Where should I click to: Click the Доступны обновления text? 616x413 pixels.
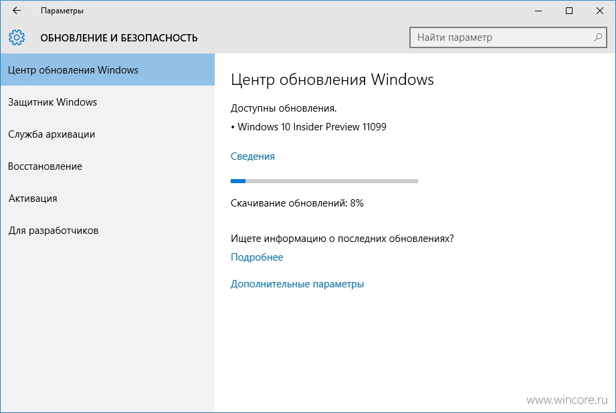pyautogui.click(x=284, y=108)
